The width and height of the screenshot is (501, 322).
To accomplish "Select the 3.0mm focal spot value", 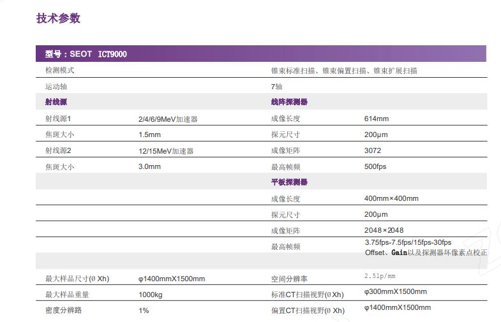I will [x=149, y=166].
